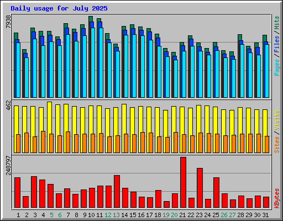Click day 23 on the x-axis
The width and height of the screenshot is (283, 221).
[x=199, y=215]
